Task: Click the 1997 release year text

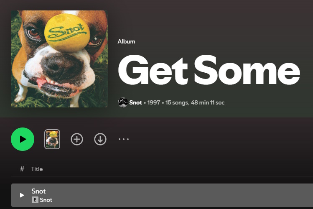Action: click(154, 102)
